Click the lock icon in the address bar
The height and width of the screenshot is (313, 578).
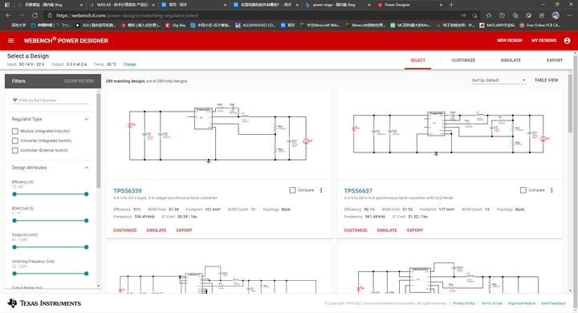pos(50,15)
